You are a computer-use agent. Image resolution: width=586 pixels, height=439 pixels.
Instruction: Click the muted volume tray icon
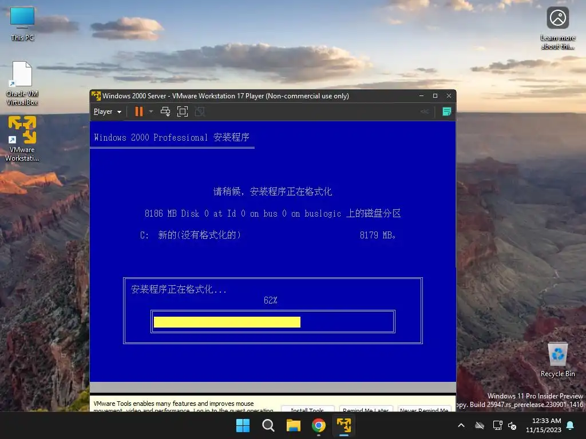512,425
